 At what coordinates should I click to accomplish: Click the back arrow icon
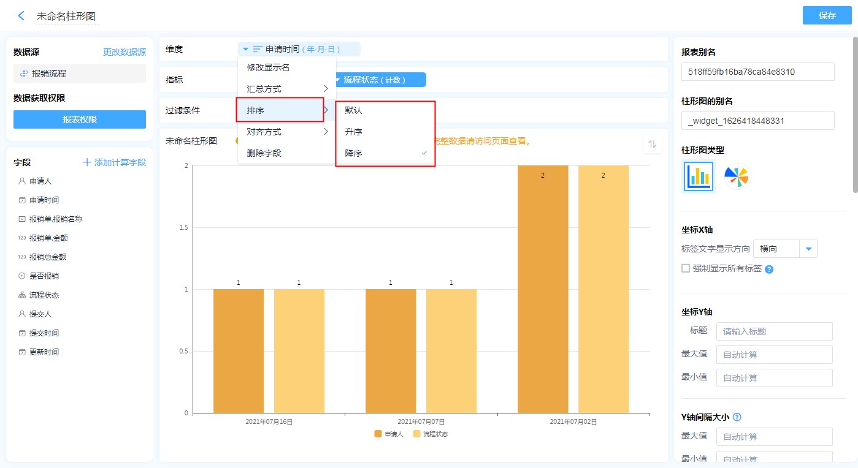pyautogui.click(x=21, y=16)
